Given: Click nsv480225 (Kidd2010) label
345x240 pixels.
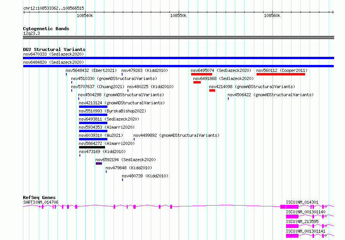Looking at the screenshot, I should (x=150, y=87).
